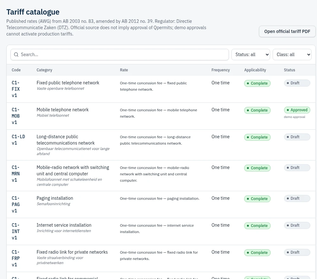Screen dimensions: 317x279
Task: Click the Frequency column header
Action: [221, 70]
